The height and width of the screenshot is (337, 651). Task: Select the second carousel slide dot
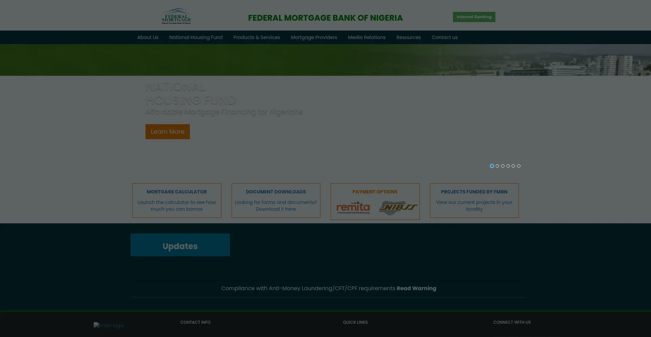pos(497,166)
